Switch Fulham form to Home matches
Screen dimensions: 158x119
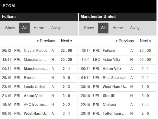coord(39,28)
